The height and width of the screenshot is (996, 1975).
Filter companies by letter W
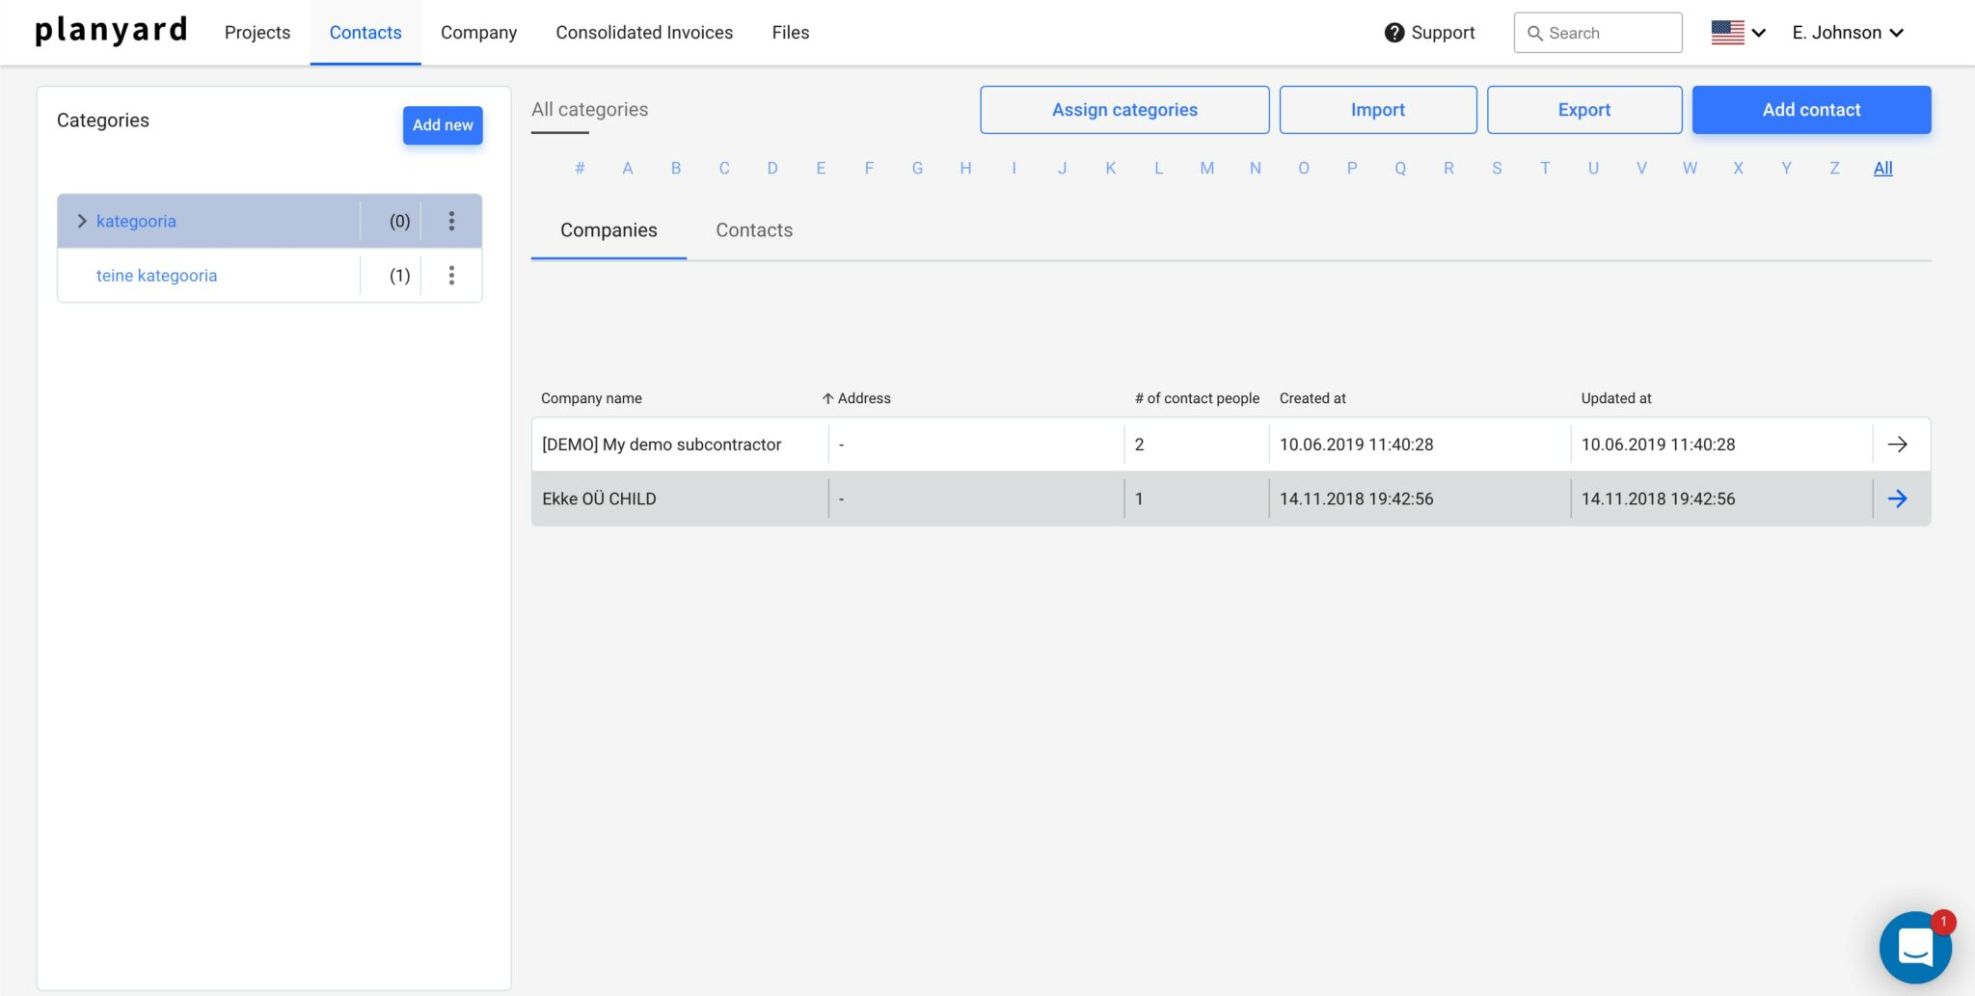click(1690, 168)
